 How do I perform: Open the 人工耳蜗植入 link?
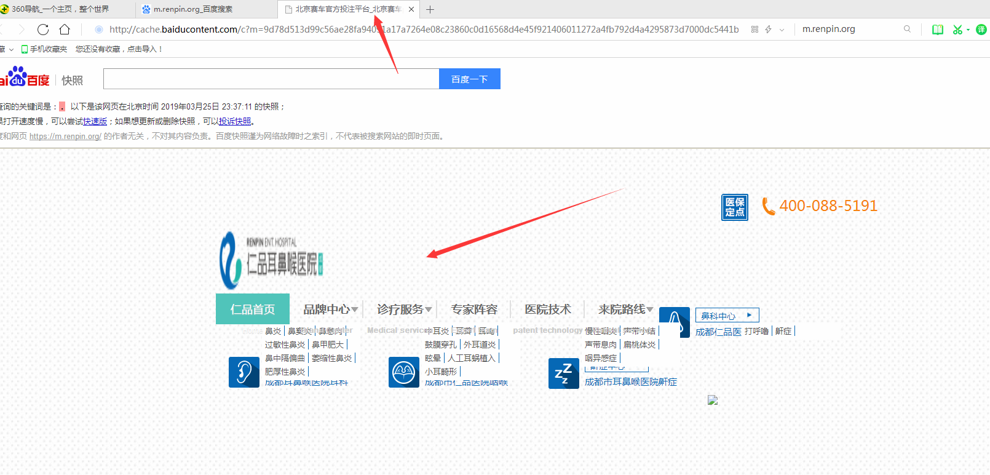coord(472,358)
